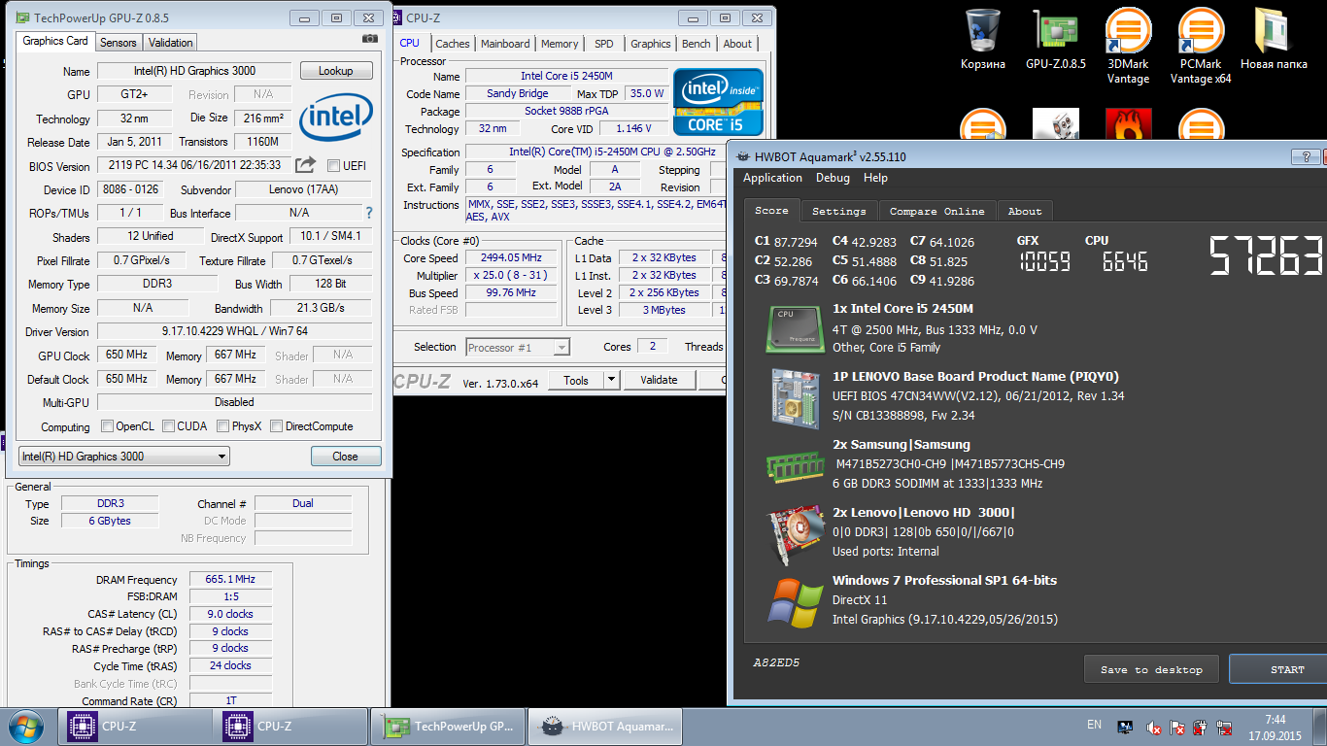1327x746 pixels.
Task: Click the muted volume tray icon
Action: (x=1153, y=727)
